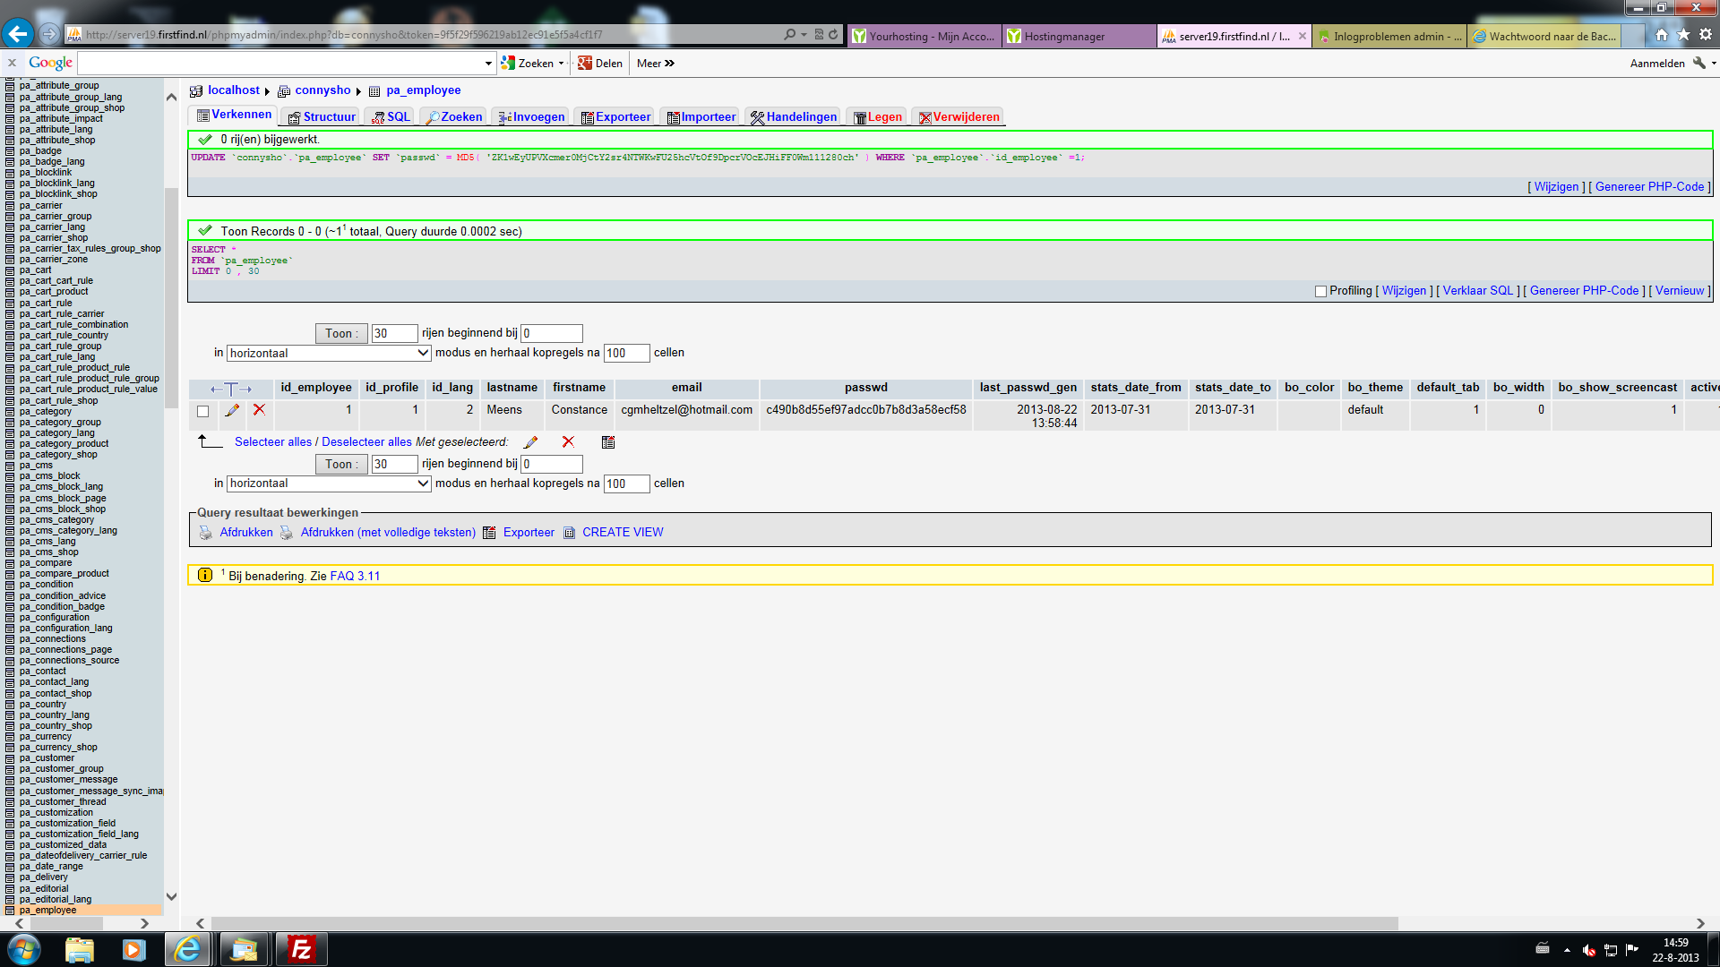Click the refresh icon in address bar
Screen dimensions: 1720x967
(x=833, y=35)
